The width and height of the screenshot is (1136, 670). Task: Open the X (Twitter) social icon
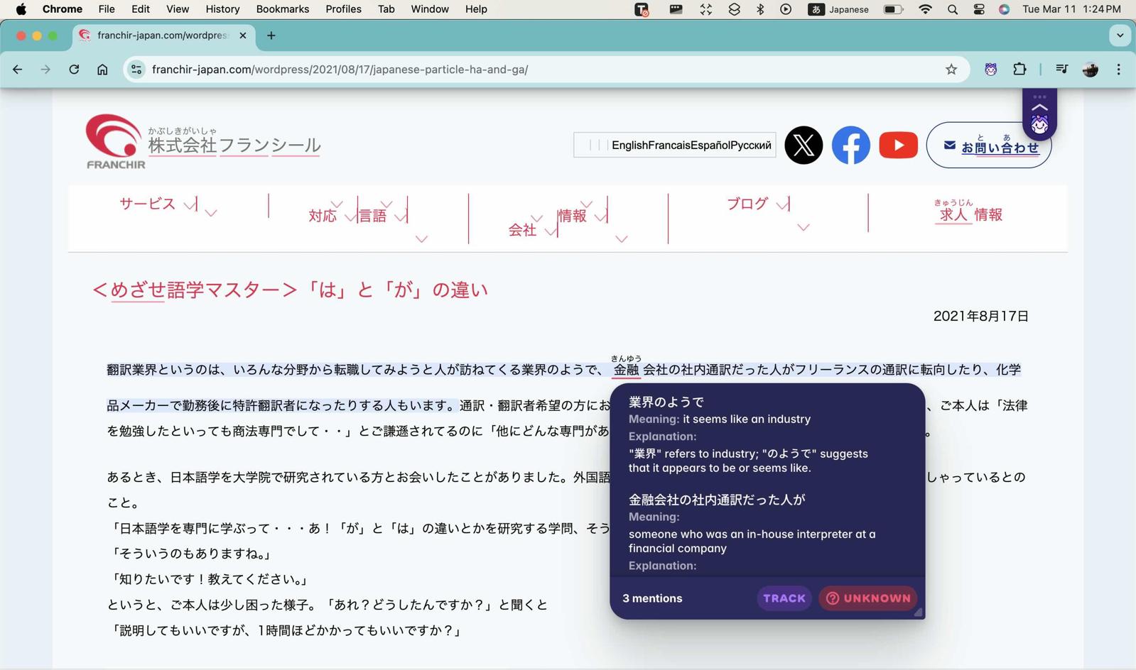tap(804, 145)
